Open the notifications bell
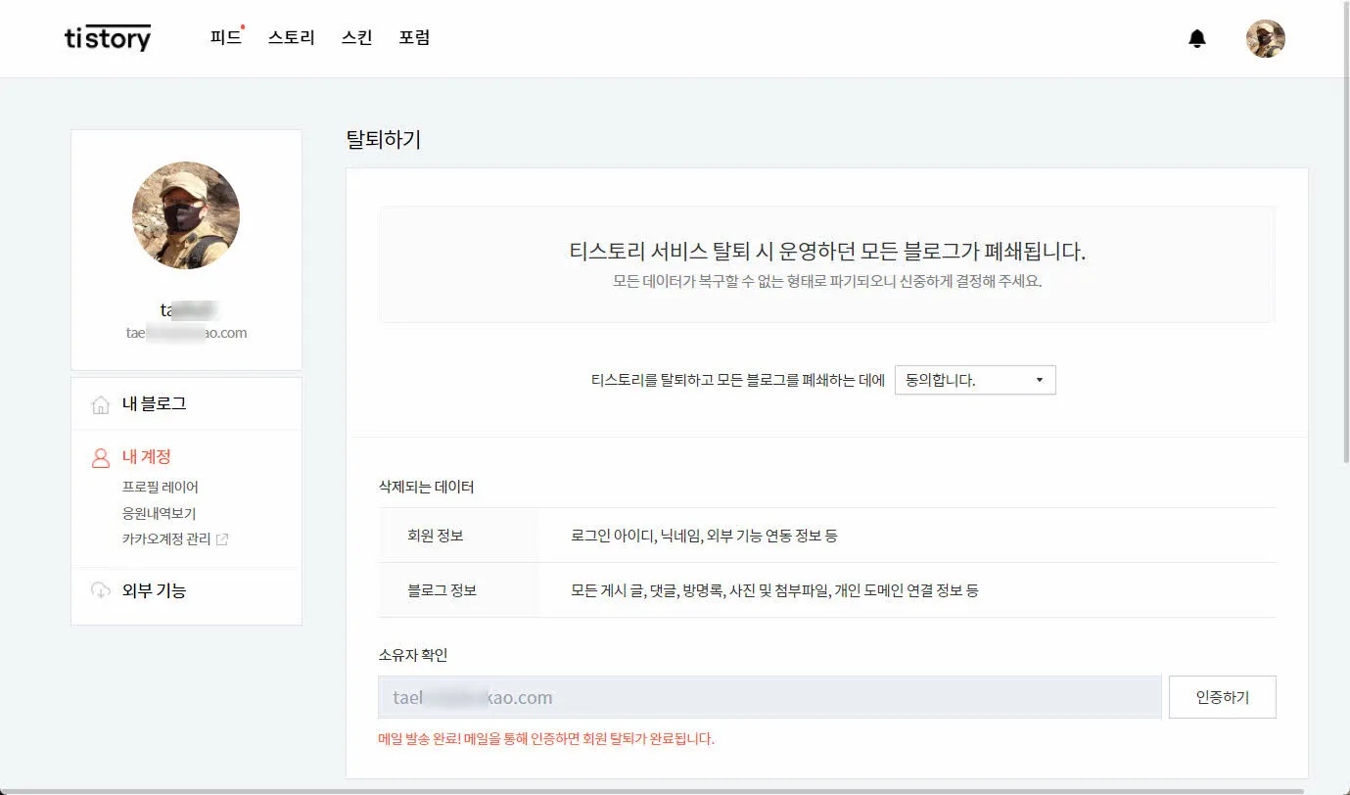Viewport: 1350px width, 795px height. pyautogui.click(x=1196, y=39)
